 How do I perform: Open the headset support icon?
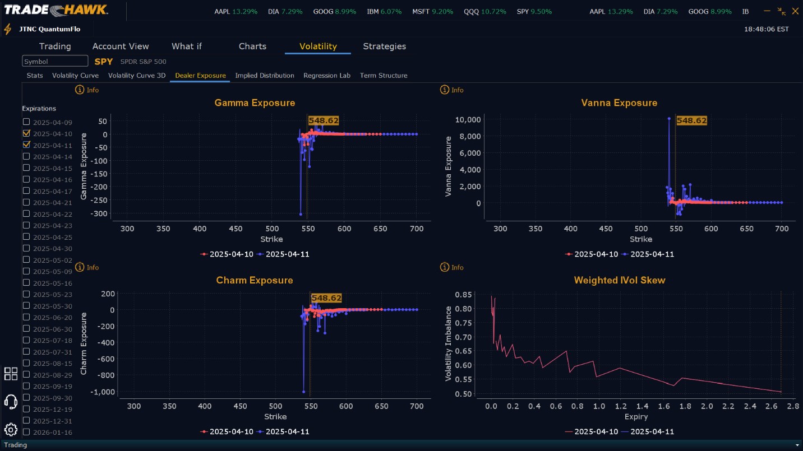tap(11, 402)
